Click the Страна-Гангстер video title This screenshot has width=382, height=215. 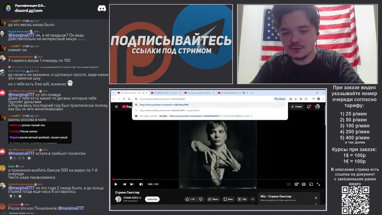[x=127, y=193]
